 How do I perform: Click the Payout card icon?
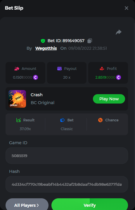[59, 68]
